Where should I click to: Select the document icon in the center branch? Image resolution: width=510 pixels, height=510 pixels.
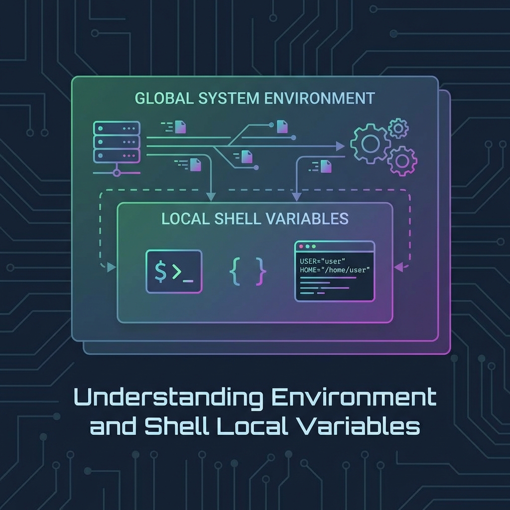(247, 157)
